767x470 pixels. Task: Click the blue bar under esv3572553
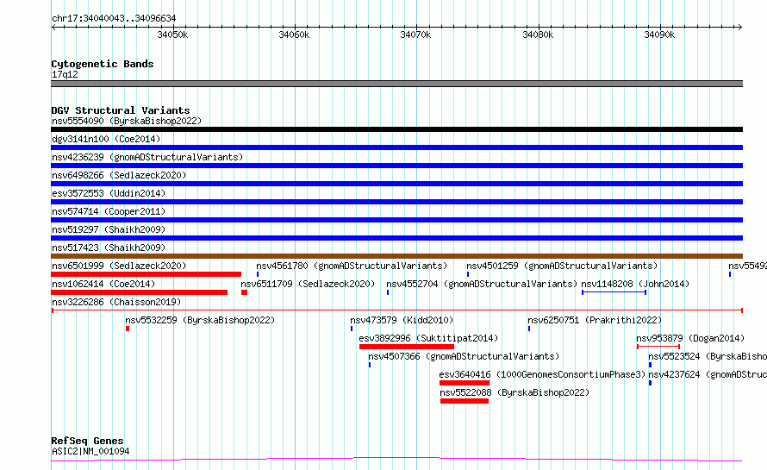(396, 202)
